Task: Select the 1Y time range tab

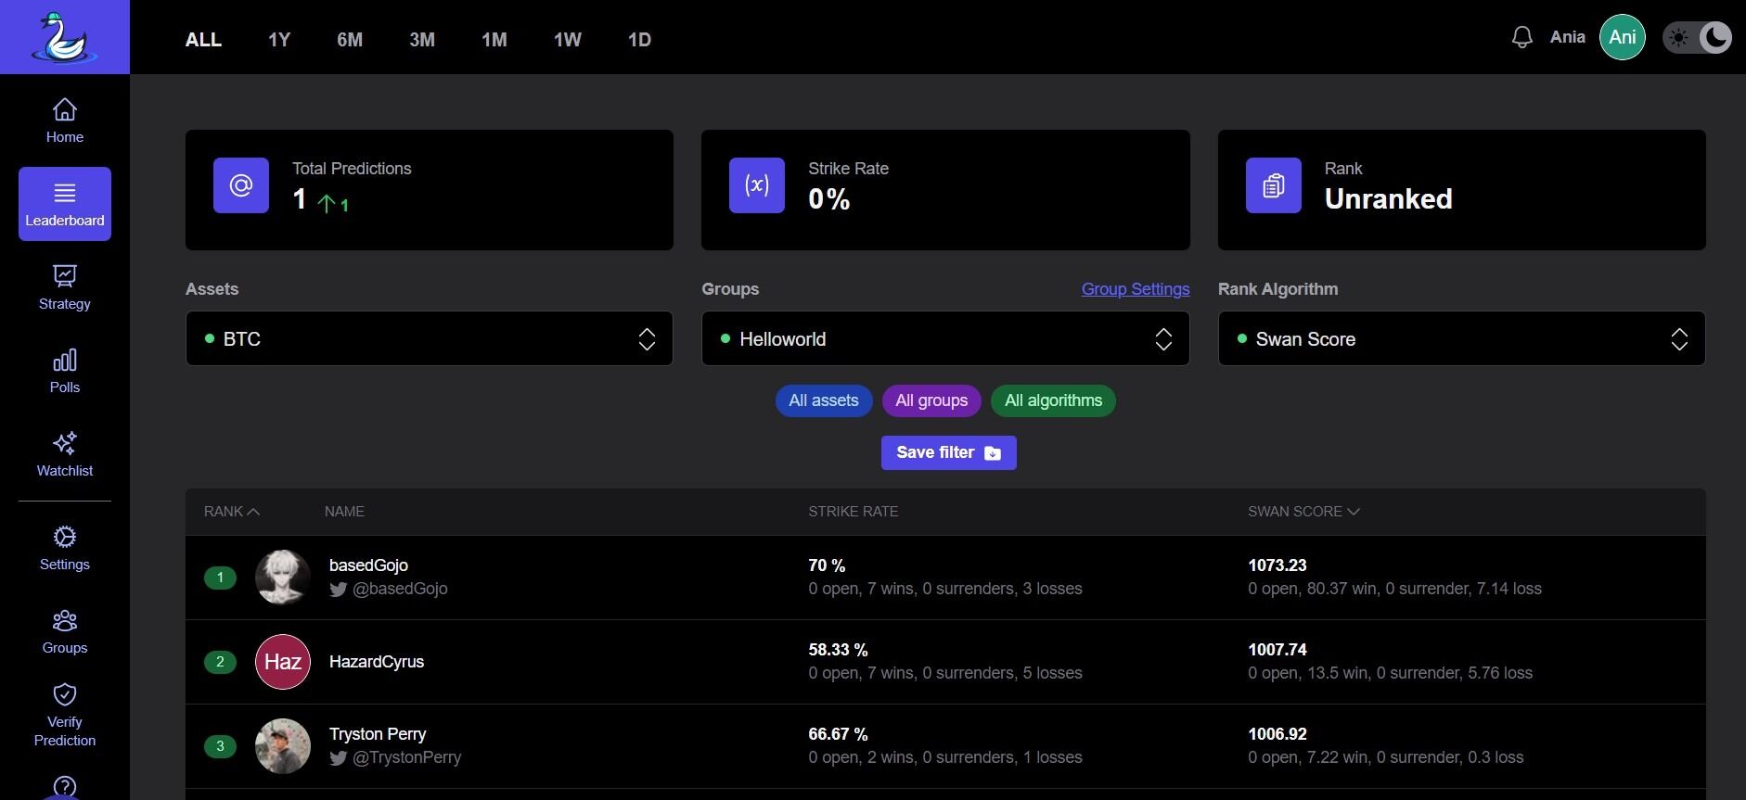Action: [279, 40]
